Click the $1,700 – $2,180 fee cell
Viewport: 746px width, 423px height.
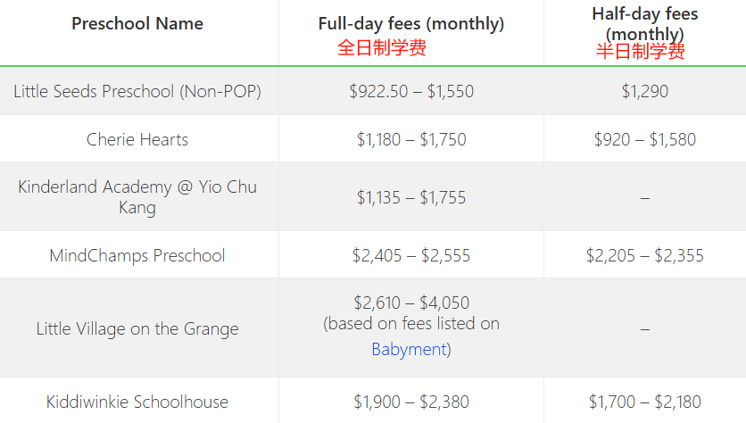pos(644,402)
